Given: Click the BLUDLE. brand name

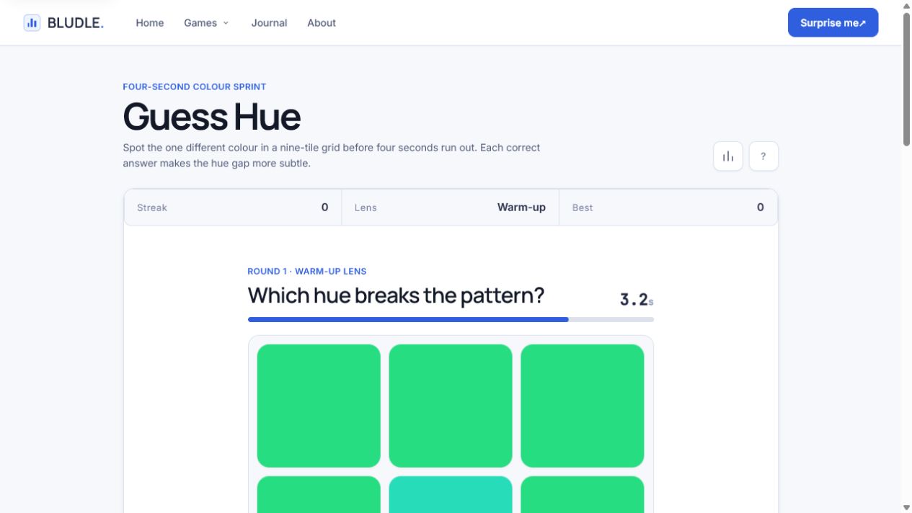Looking at the screenshot, I should pos(76,23).
